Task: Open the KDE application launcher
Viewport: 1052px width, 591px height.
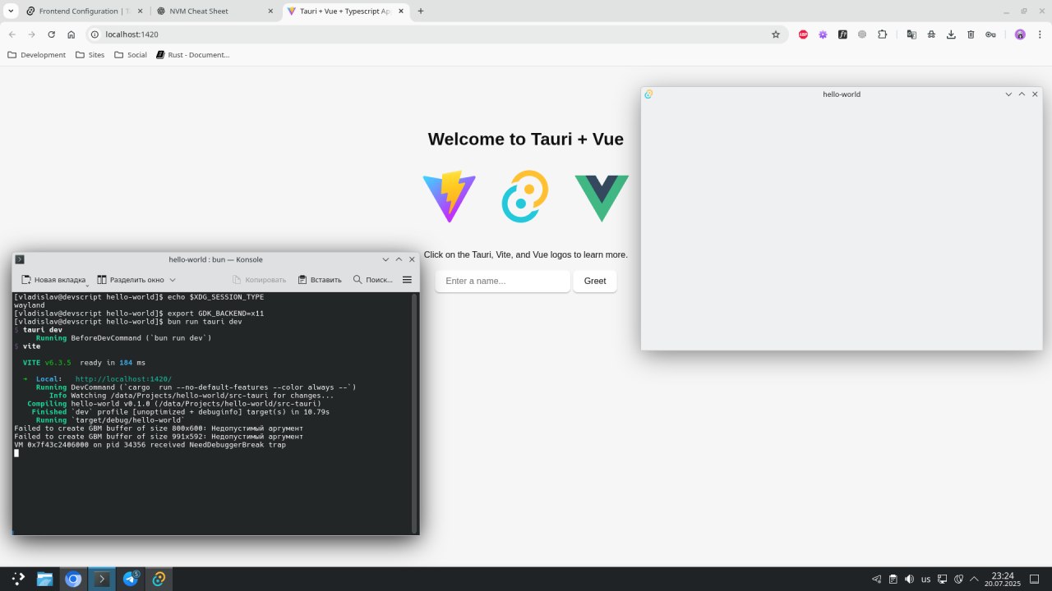Action: (x=18, y=579)
